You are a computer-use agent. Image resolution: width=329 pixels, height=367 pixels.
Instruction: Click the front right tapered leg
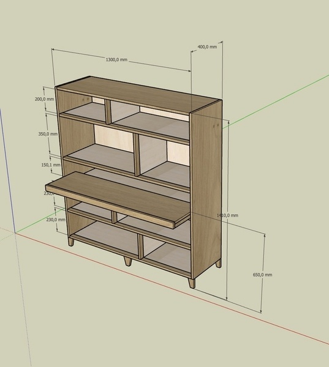pyautogui.click(x=192, y=283)
